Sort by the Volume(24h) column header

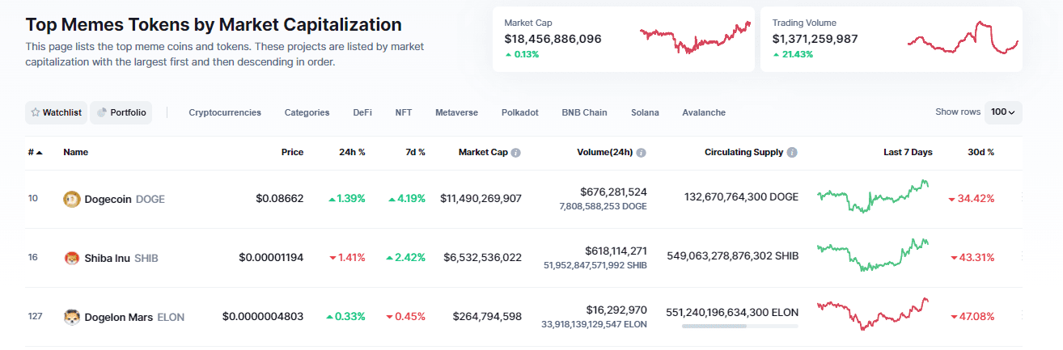pyautogui.click(x=605, y=152)
